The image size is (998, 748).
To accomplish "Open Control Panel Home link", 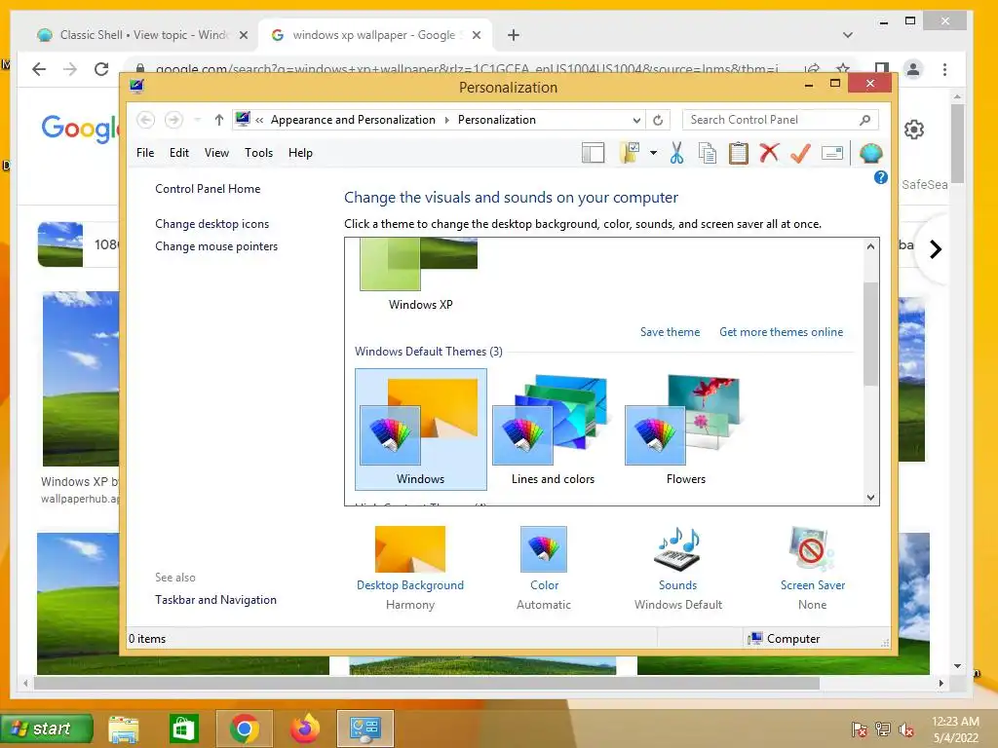I will click(x=208, y=189).
